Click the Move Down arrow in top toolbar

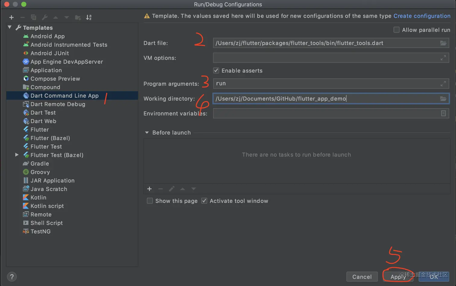coord(67,17)
